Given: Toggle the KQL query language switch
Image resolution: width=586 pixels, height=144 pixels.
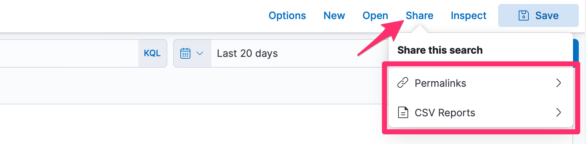Looking at the screenshot, I should (152, 53).
